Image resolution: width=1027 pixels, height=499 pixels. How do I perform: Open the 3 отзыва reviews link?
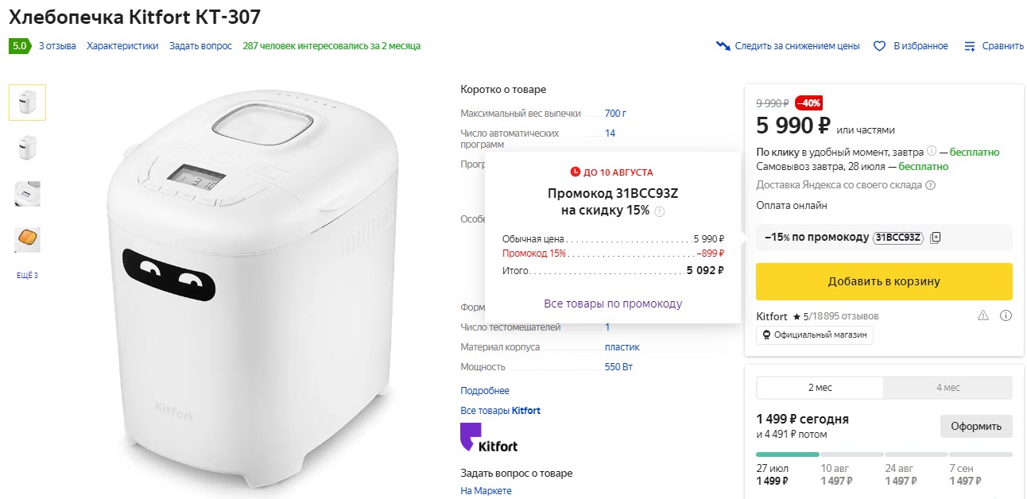point(57,46)
